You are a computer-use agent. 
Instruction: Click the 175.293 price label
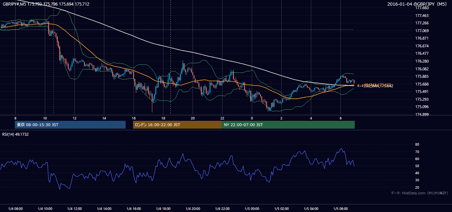point(422,99)
